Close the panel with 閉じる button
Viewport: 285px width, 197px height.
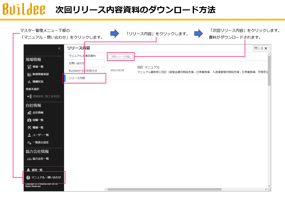coord(261,48)
